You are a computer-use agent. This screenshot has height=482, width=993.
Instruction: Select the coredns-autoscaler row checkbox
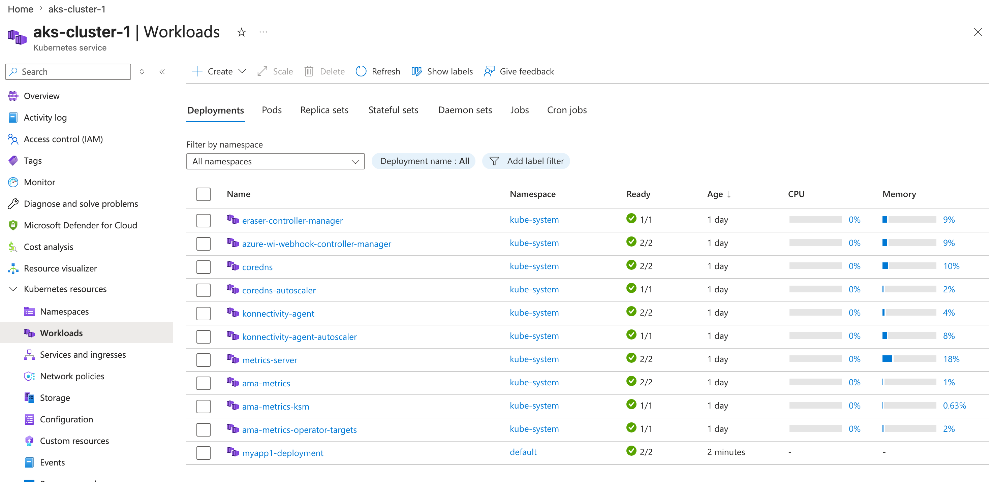point(203,290)
